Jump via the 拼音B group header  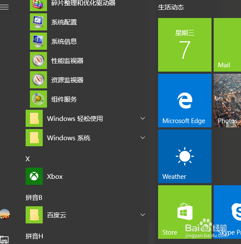(x=34, y=197)
